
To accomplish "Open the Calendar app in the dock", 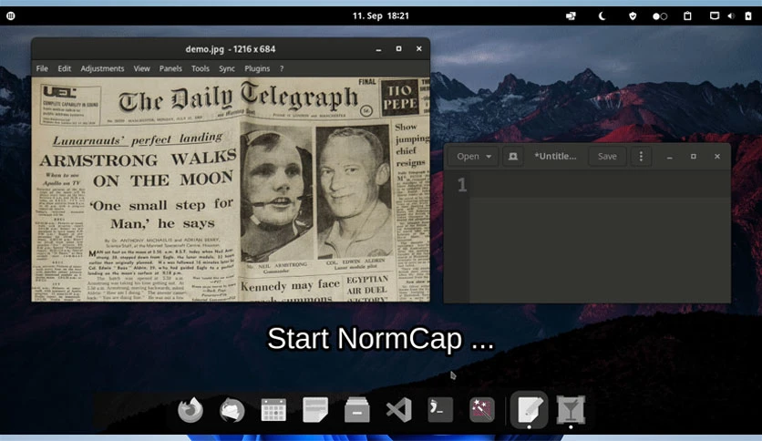I will tap(273, 410).
